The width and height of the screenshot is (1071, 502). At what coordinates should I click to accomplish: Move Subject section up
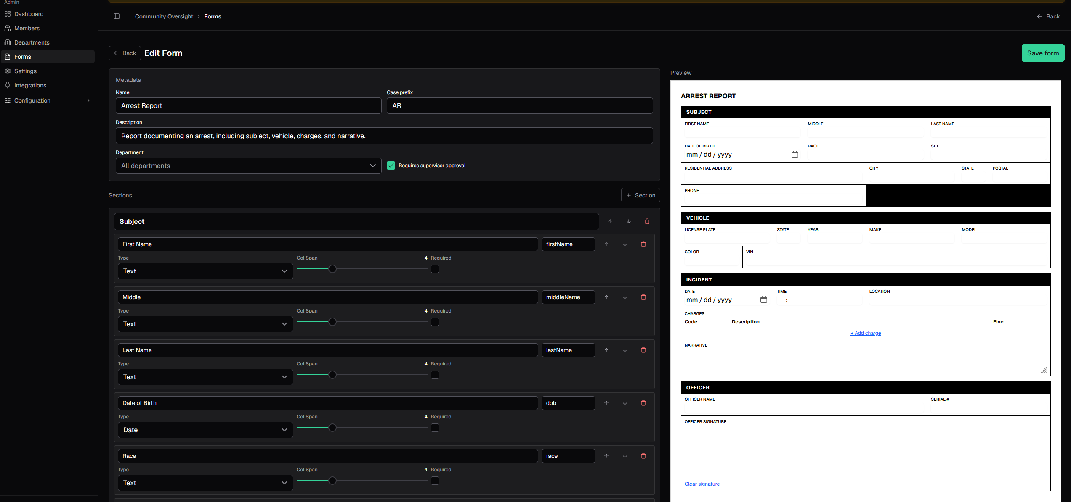pyautogui.click(x=610, y=221)
